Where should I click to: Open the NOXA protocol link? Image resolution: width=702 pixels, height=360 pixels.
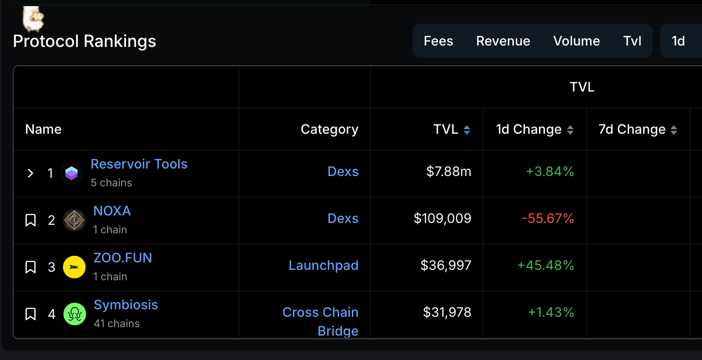tap(112, 211)
